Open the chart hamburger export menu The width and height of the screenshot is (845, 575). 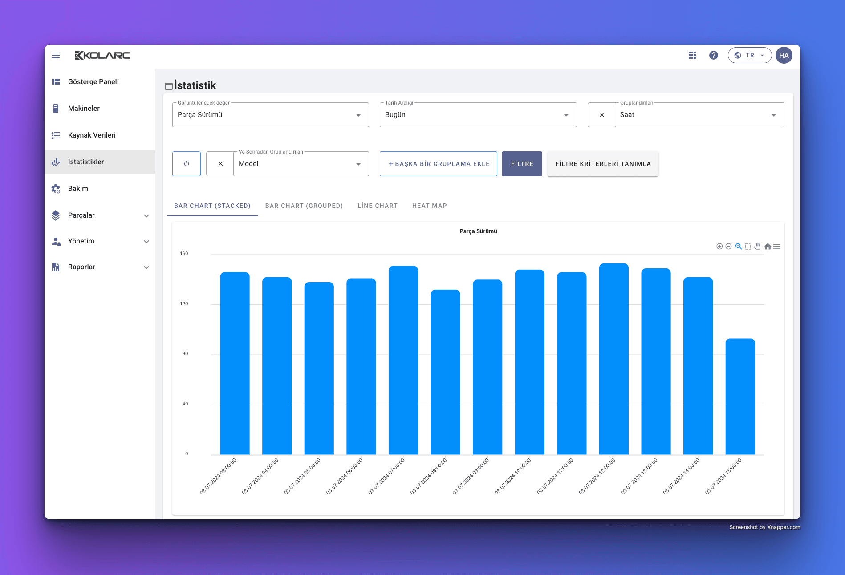pyautogui.click(x=777, y=247)
